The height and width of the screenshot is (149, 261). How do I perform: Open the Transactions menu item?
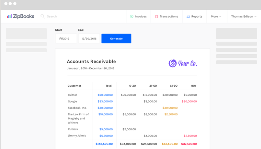pos(167,16)
